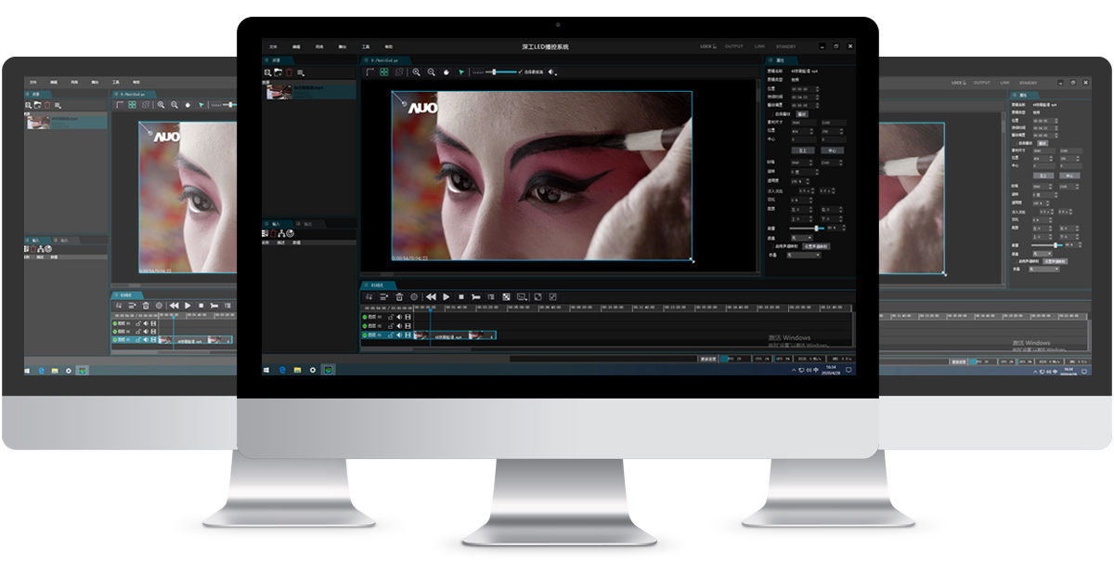Click the green grid layout icon
The height and width of the screenshot is (563, 1114).
click(384, 72)
